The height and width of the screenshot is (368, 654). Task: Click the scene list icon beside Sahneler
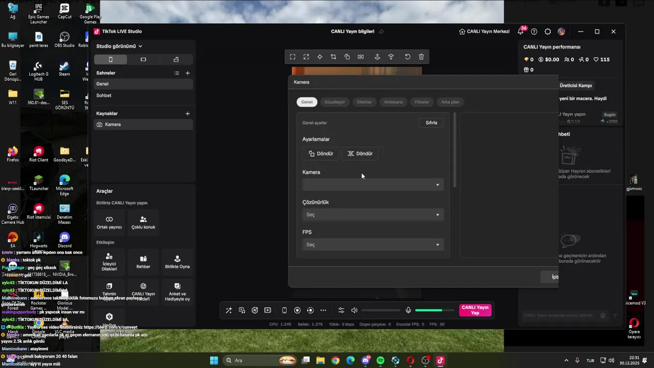pos(177,73)
